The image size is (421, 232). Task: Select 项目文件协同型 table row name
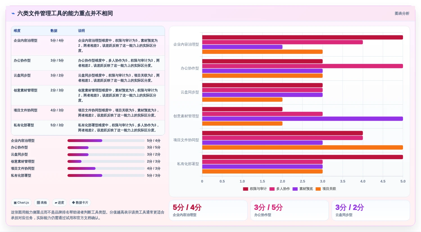[26, 110]
